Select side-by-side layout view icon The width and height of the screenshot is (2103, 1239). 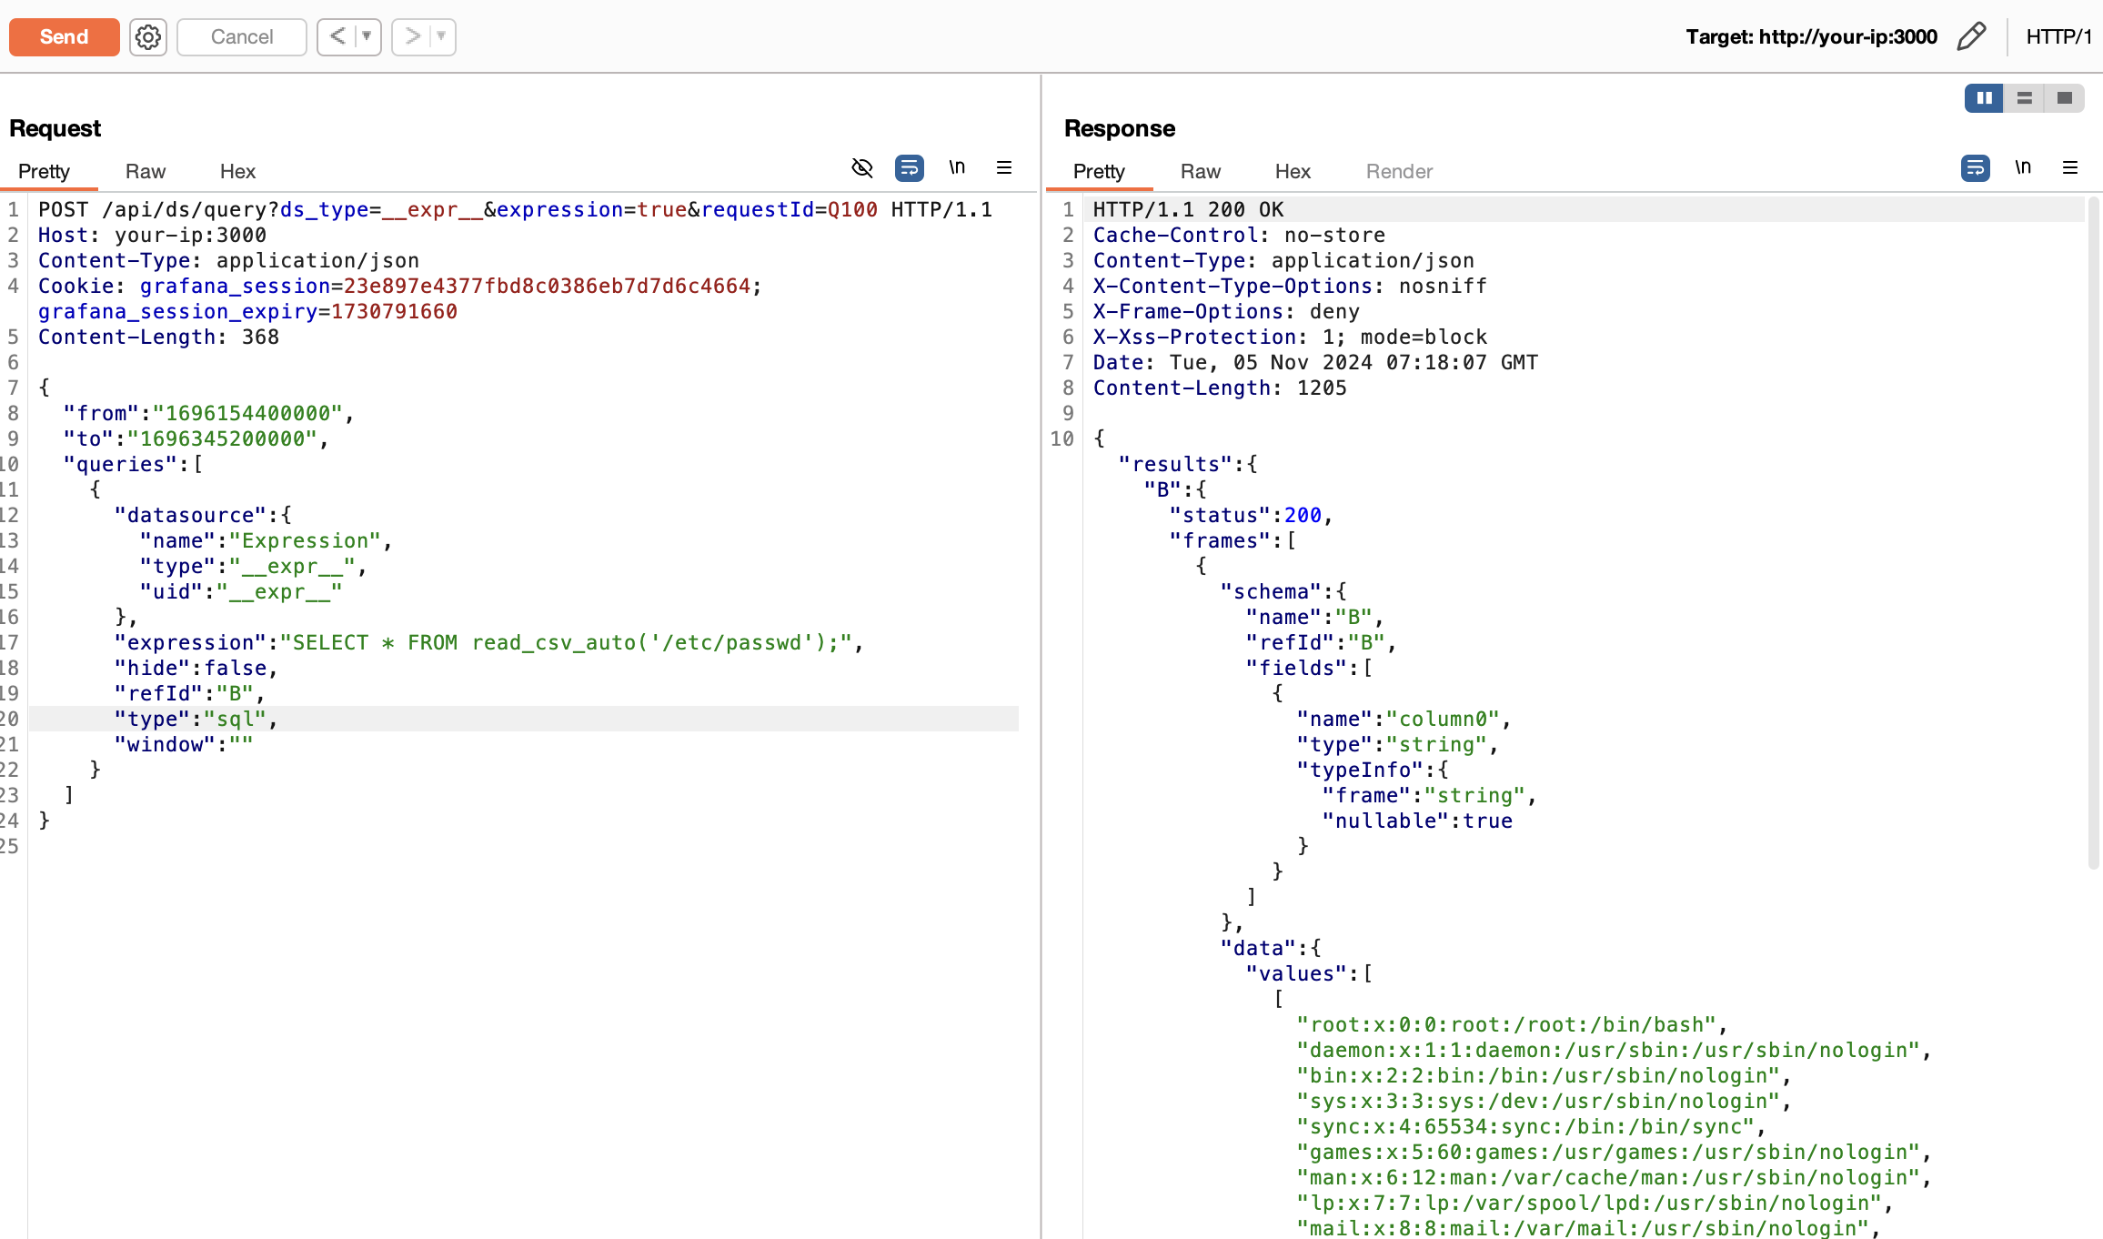[x=1984, y=98]
